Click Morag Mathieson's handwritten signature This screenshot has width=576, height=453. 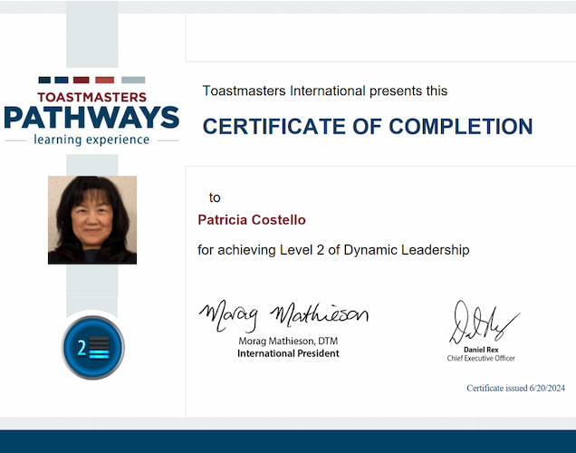[x=283, y=316]
